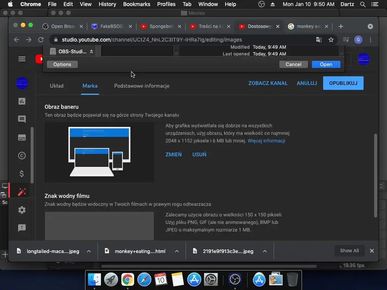
Task: Open the Subtitles icon in sidebar
Action: pyautogui.click(x=22, y=137)
